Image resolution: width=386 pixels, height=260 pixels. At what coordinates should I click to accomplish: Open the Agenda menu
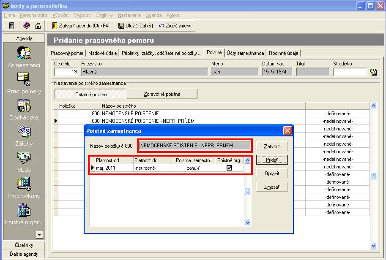(154, 15)
